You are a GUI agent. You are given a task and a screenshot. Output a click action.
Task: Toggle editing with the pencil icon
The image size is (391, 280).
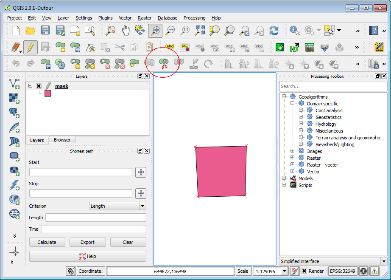click(x=30, y=47)
